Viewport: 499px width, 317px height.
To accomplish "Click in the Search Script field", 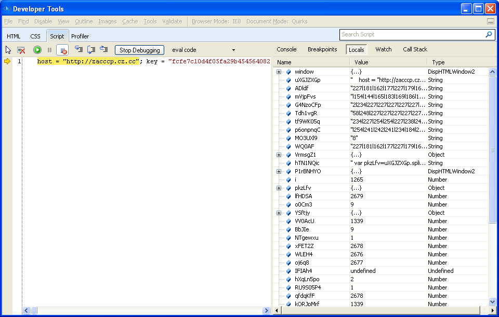I will [x=411, y=34].
